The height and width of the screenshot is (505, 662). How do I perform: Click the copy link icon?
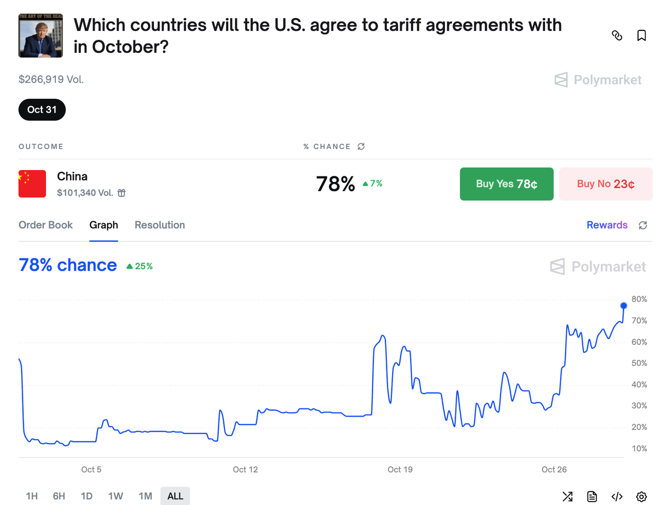(617, 36)
